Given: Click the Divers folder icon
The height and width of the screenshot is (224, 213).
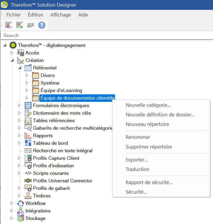Looking at the screenshot, I should [x=36, y=76].
